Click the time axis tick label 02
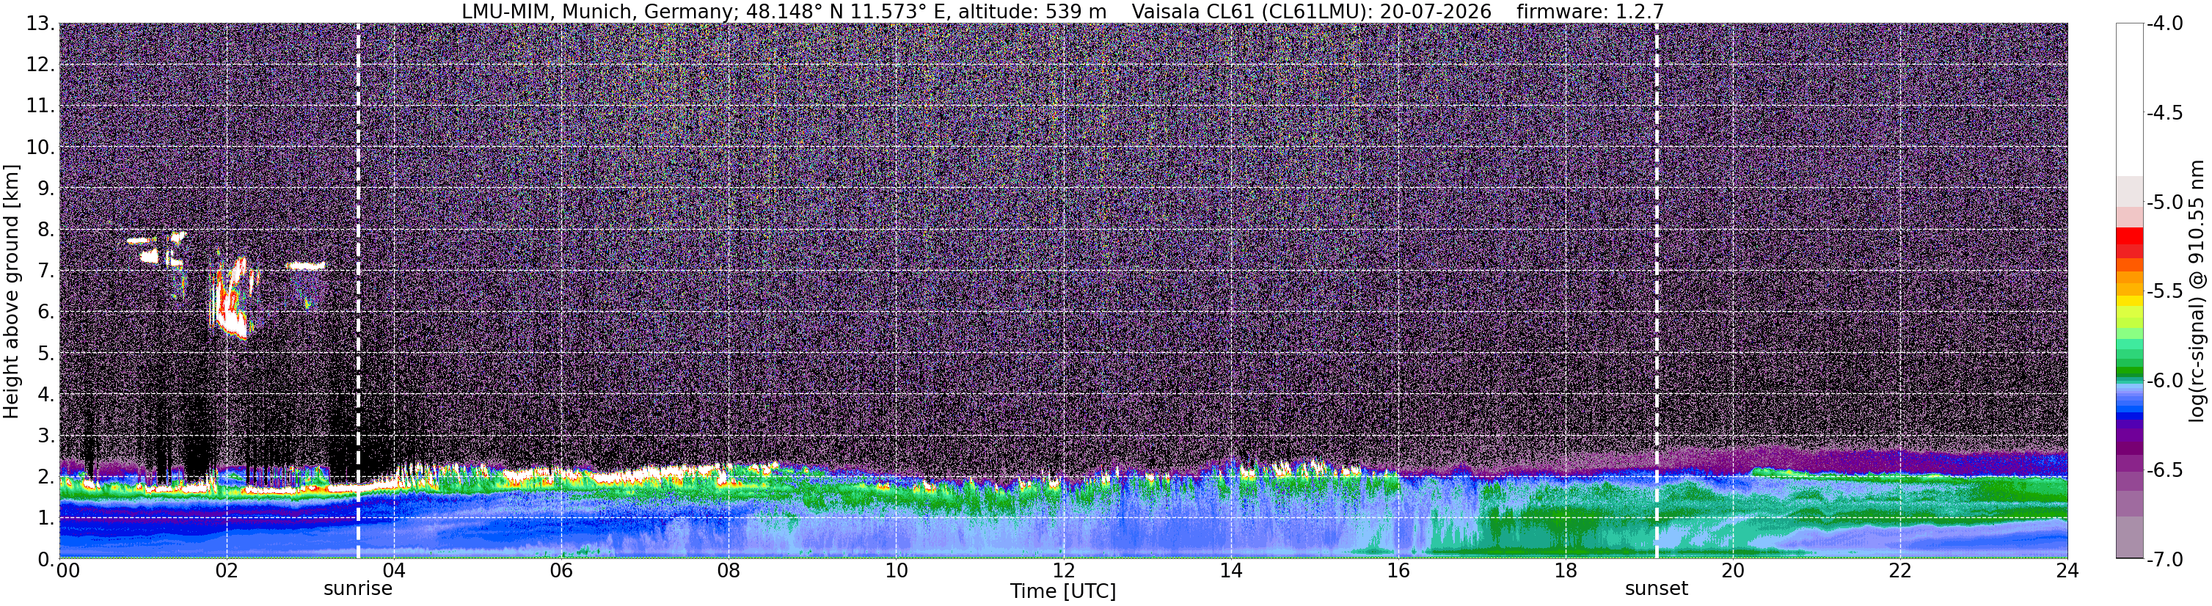This screenshot has height=606, width=2212. 227,571
